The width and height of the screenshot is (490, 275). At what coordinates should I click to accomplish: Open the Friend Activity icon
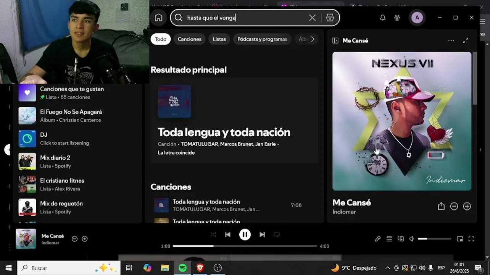(x=397, y=18)
